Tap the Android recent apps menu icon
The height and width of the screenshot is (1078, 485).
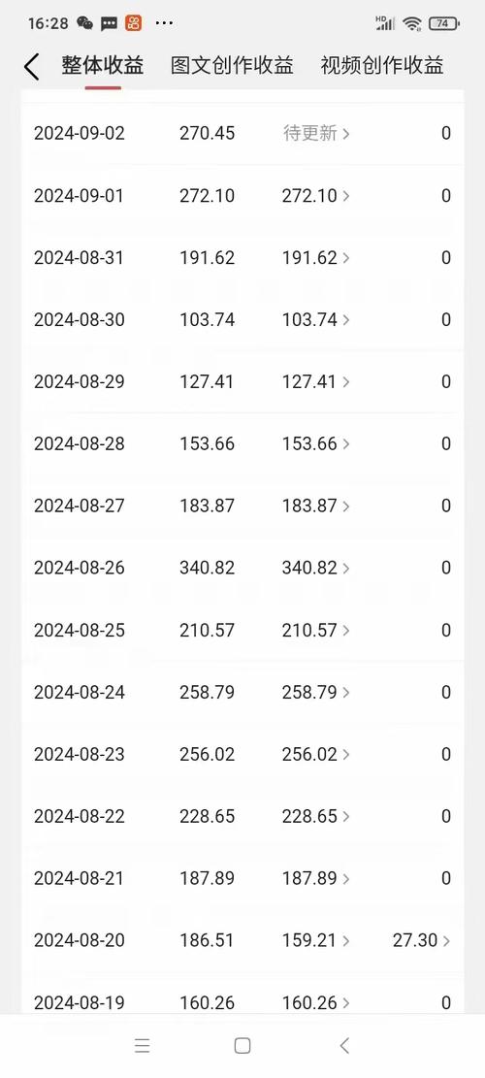(143, 1046)
